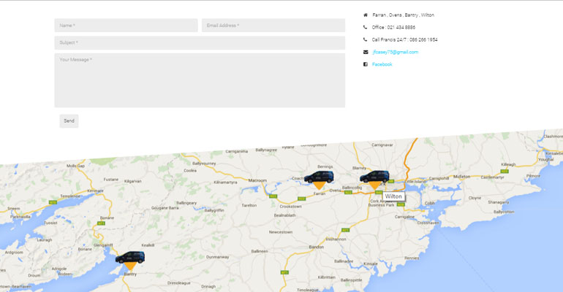Click the Kinsale label on the map
Screen dimensions: 563x292
(x=371, y=264)
